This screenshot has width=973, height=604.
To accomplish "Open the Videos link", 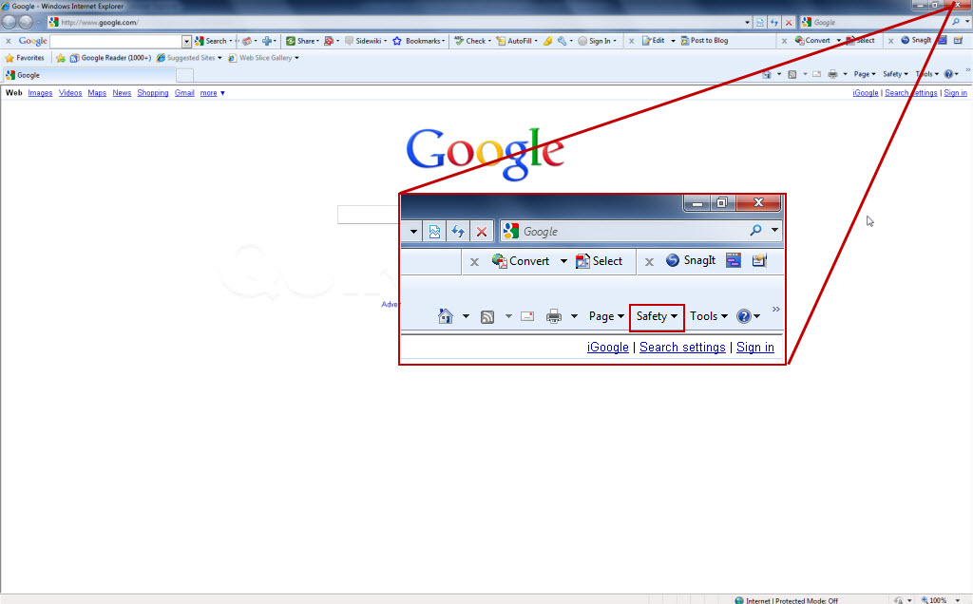I will point(70,93).
